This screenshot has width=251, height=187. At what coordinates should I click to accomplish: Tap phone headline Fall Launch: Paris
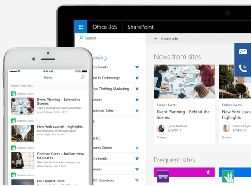51,181
